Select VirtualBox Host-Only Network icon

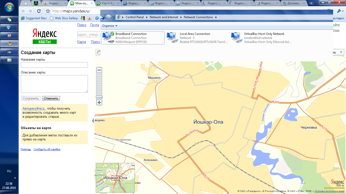(237, 38)
